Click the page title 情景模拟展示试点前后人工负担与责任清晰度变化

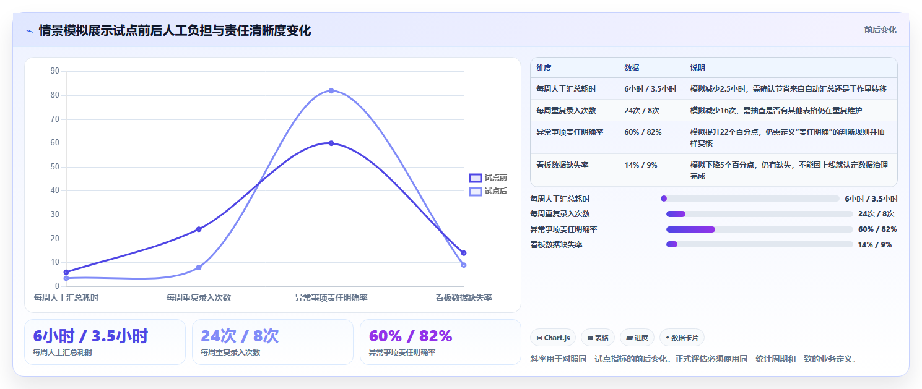[x=175, y=30]
